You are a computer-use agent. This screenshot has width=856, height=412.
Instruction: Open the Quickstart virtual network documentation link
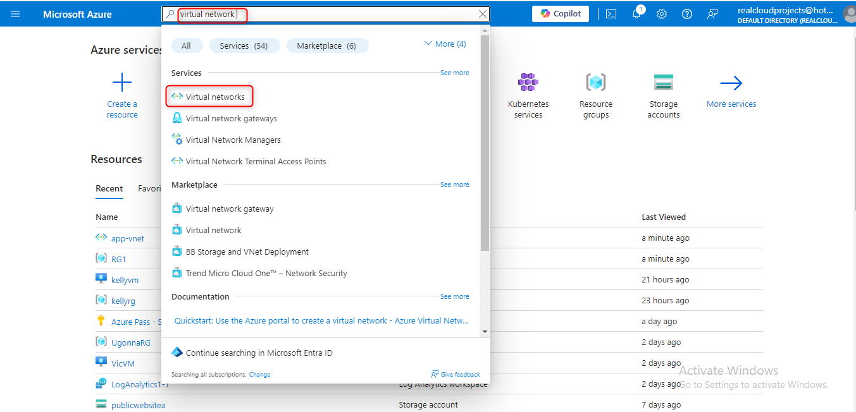coord(322,320)
